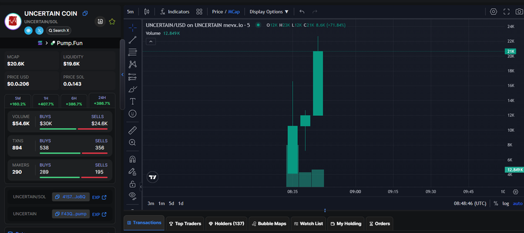
Task: Switch chart to MCap view
Action: click(234, 12)
